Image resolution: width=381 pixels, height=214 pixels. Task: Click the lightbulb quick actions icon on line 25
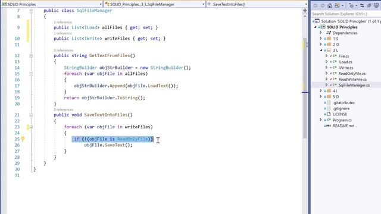click(23, 139)
